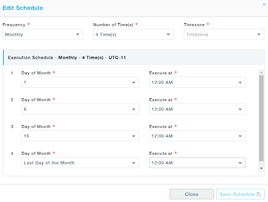Open Day of Month dropdown showing 16
268x202 pixels.
80,136
